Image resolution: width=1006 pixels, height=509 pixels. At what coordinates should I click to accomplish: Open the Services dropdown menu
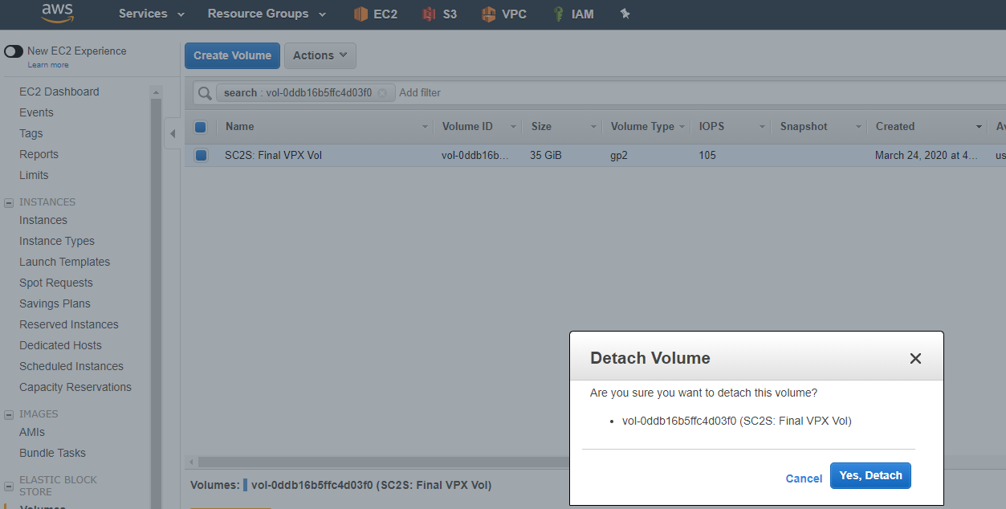152,14
